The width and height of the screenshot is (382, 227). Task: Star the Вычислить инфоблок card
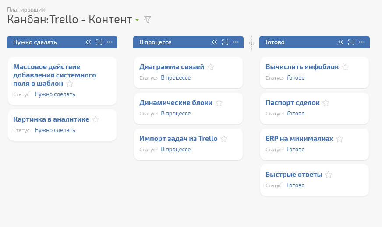point(345,67)
